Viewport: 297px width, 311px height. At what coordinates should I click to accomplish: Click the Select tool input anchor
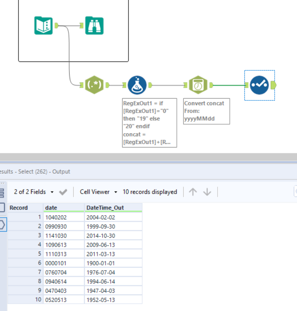point(246,85)
